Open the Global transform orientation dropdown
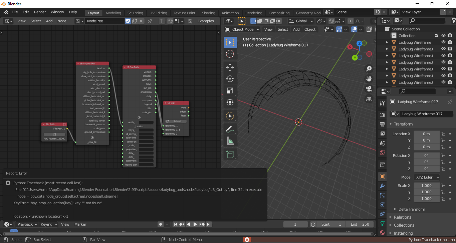 click(x=300, y=21)
